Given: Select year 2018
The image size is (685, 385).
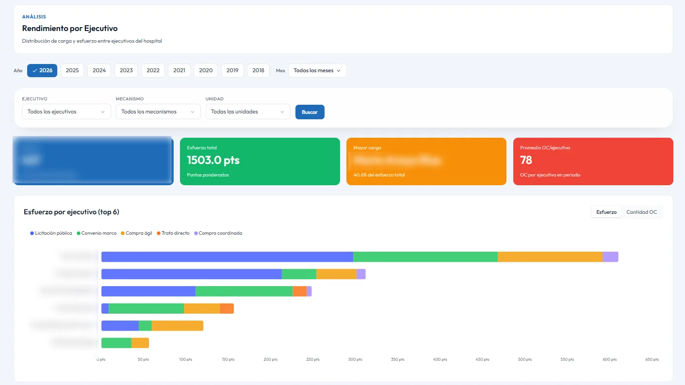Looking at the screenshot, I should click(258, 70).
